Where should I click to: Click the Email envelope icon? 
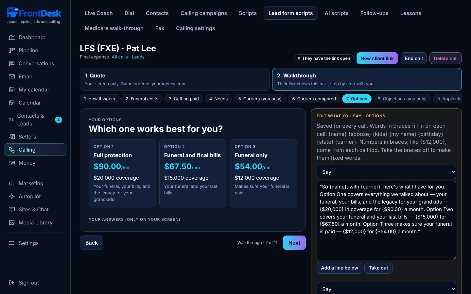[12, 76]
